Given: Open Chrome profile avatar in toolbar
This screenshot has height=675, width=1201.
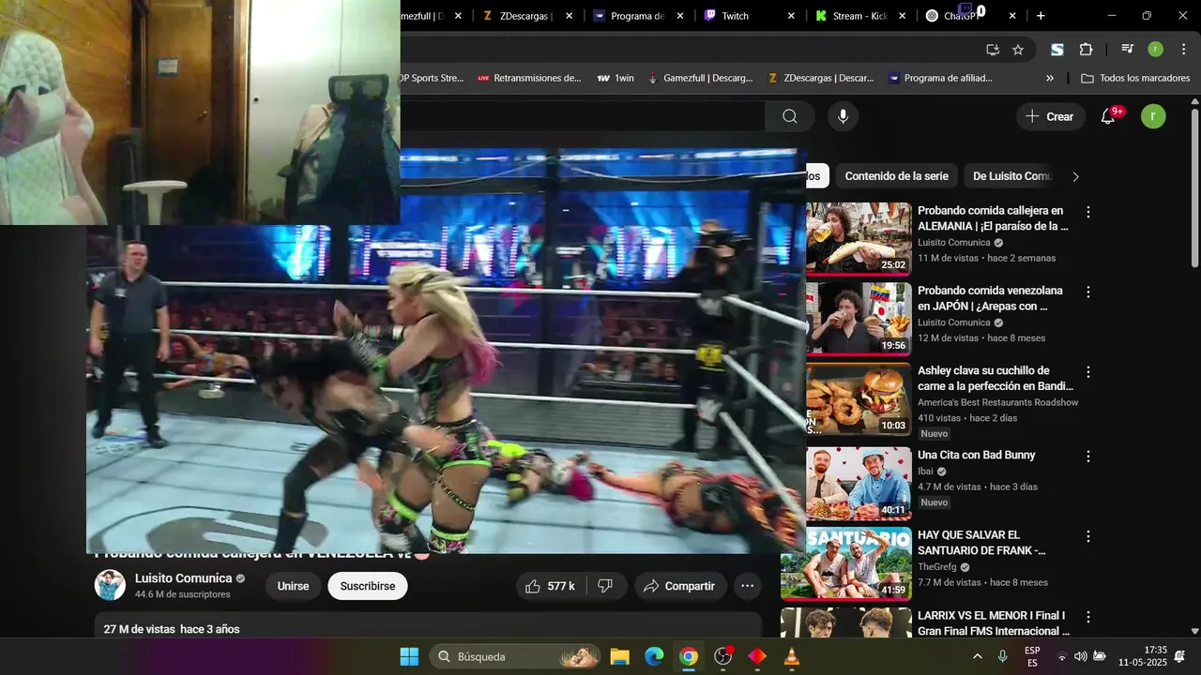Looking at the screenshot, I should point(1155,50).
